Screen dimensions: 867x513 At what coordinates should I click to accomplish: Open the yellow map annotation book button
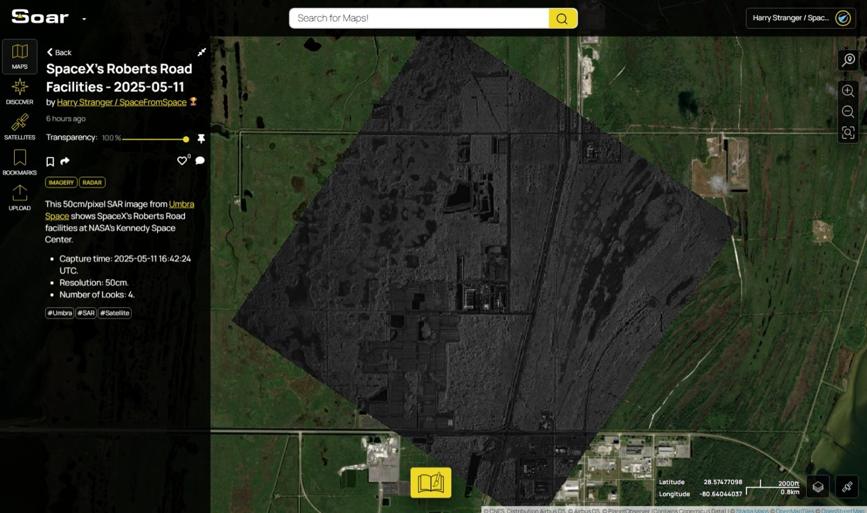pos(431,483)
